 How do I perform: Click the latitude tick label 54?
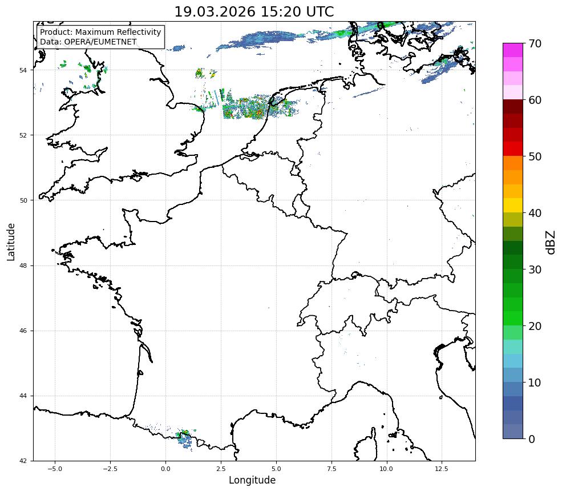23,70
